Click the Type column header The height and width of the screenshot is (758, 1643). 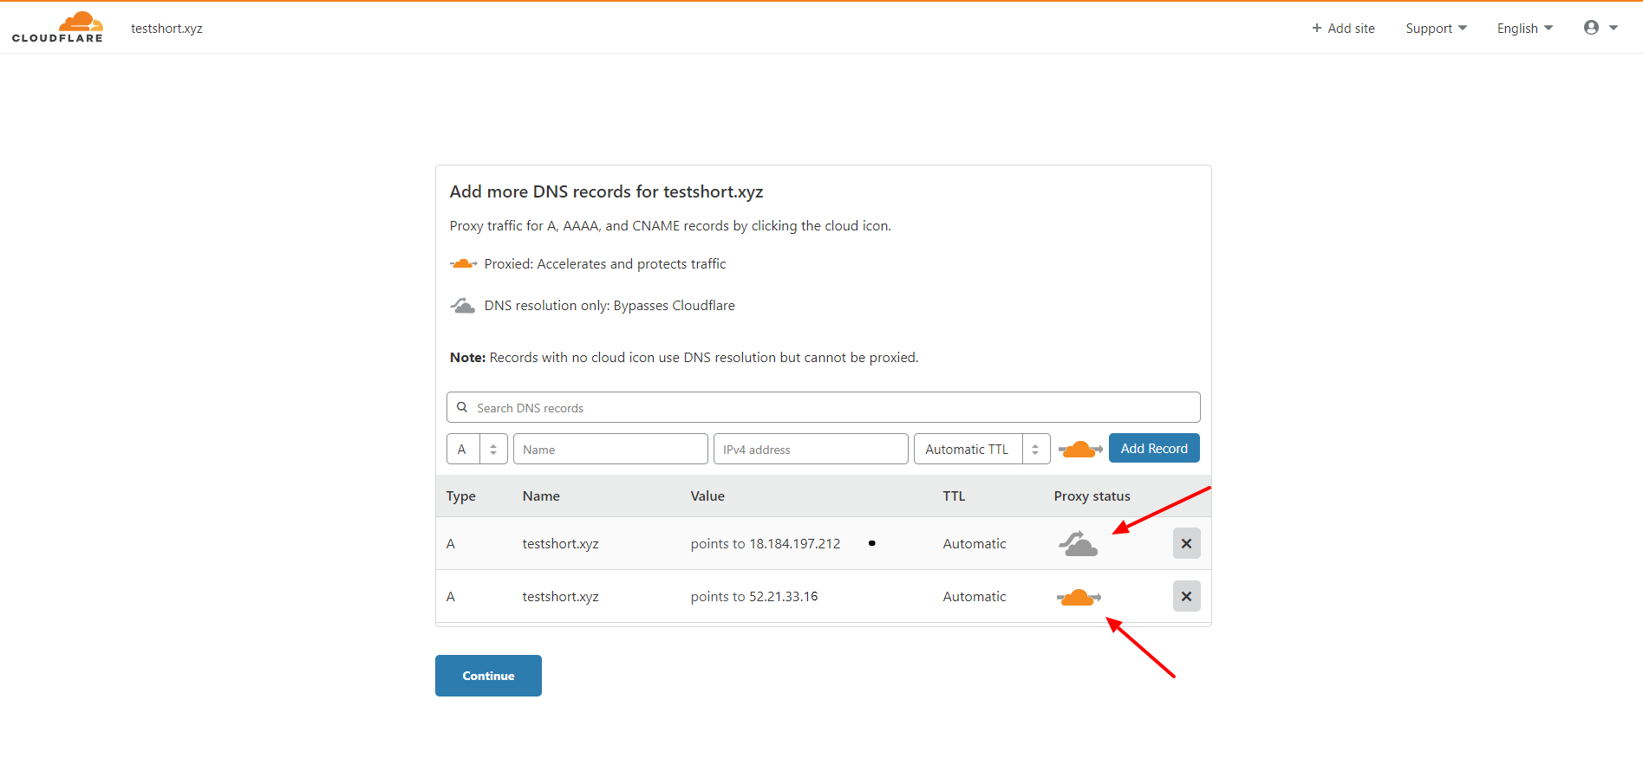[461, 496]
